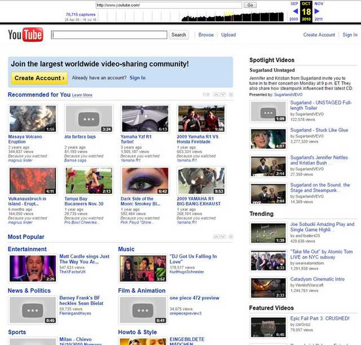Move Most Popular module up
This screenshot has height=345, width=361.
216,237
